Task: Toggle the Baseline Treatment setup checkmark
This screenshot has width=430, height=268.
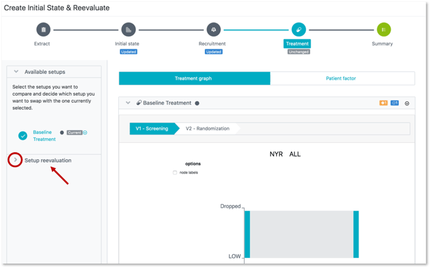Action: coord(23,135)
